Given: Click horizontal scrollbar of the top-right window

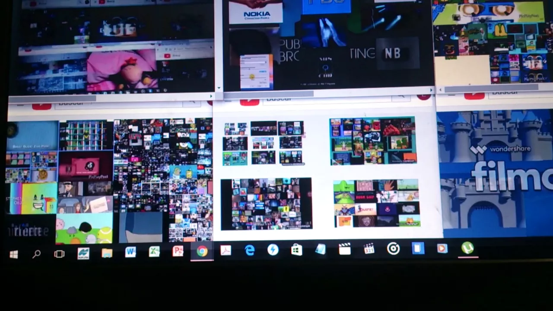Looking at the screenshot, I should tap(492, 88).
